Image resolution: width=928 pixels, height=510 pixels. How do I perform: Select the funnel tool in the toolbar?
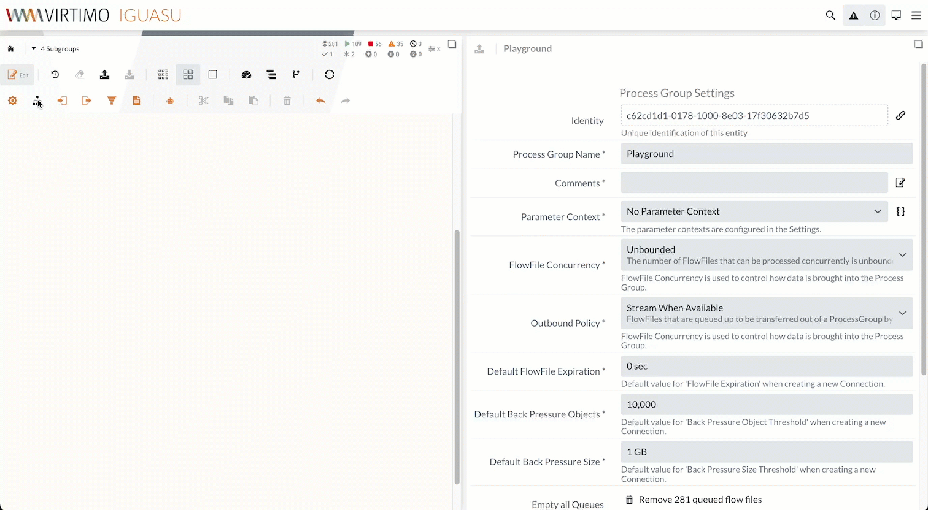pos(111,101)
